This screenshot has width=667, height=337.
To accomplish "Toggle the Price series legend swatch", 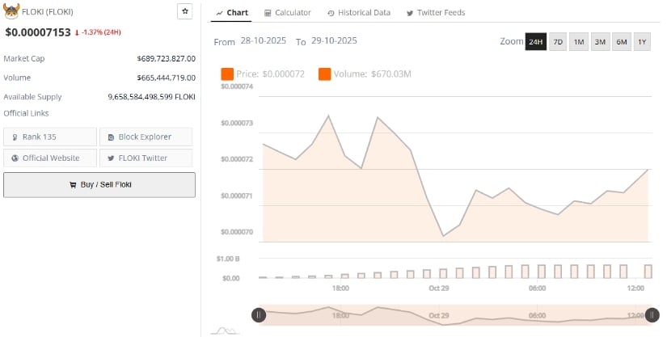I will (227, 74).
